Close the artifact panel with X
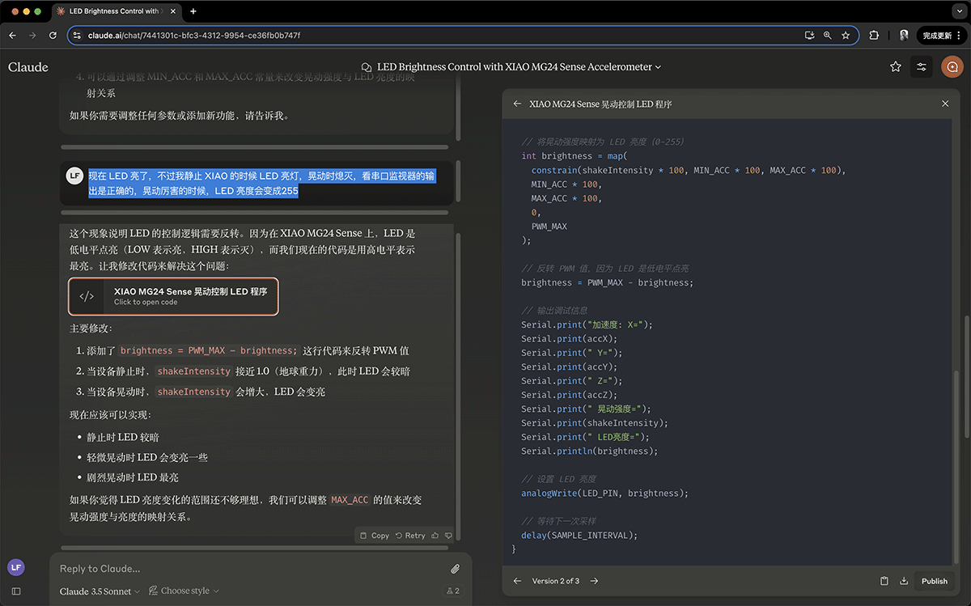The width and height of the screenshot is (971, 606). point(945,104)
